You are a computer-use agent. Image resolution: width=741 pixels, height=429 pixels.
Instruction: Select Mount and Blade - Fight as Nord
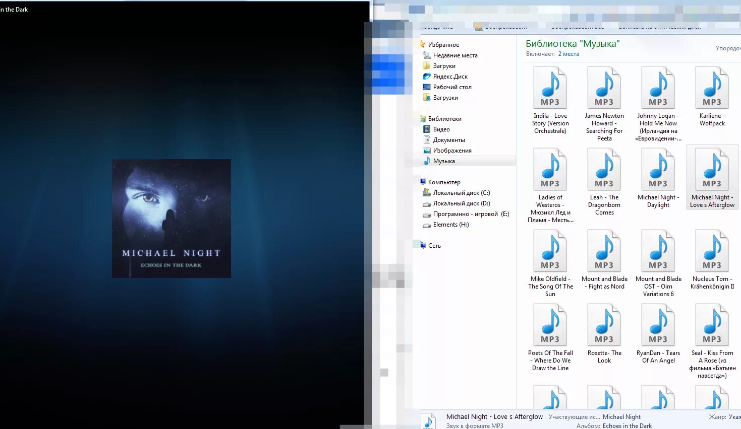click(x=604, y=259)
